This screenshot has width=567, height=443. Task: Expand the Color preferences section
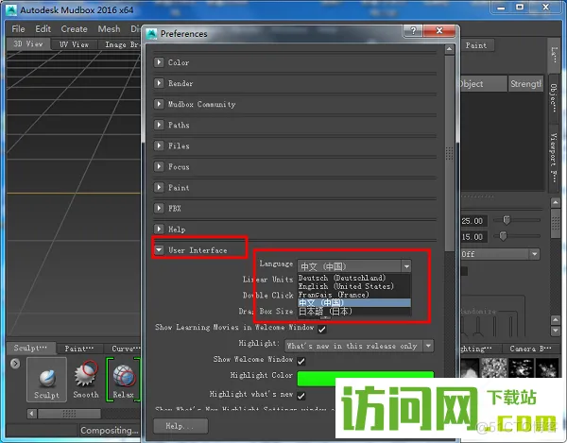coord(159,62)
